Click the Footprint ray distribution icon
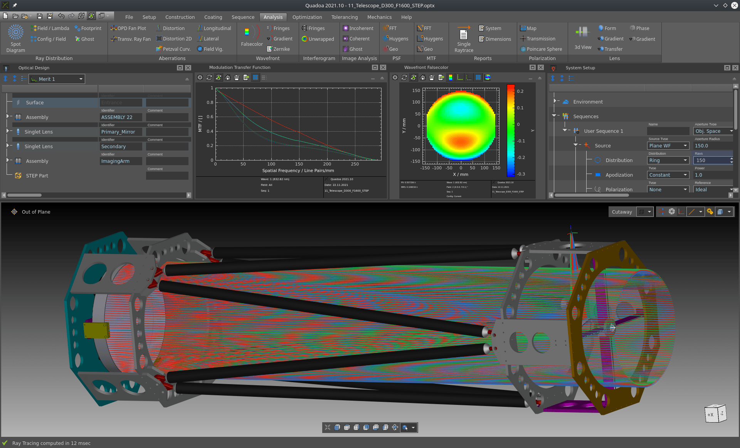The width and height of the screenshot is (740, 448). pyautogui.click(x=88, y=28)
